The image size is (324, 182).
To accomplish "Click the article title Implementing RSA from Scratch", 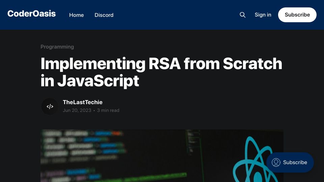I will (161, 72).
